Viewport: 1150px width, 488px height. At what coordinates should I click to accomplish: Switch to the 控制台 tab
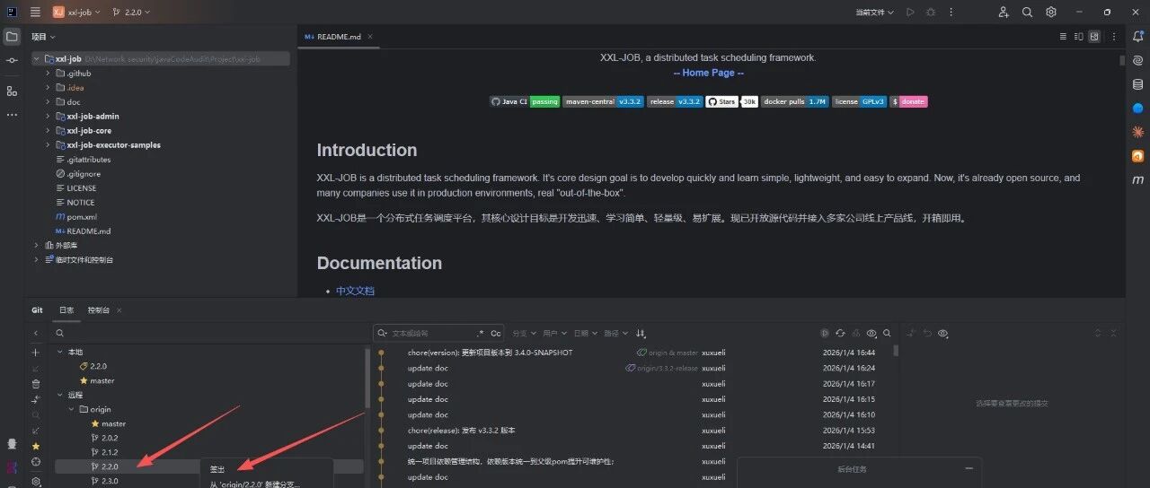click(x=98, y=310)
